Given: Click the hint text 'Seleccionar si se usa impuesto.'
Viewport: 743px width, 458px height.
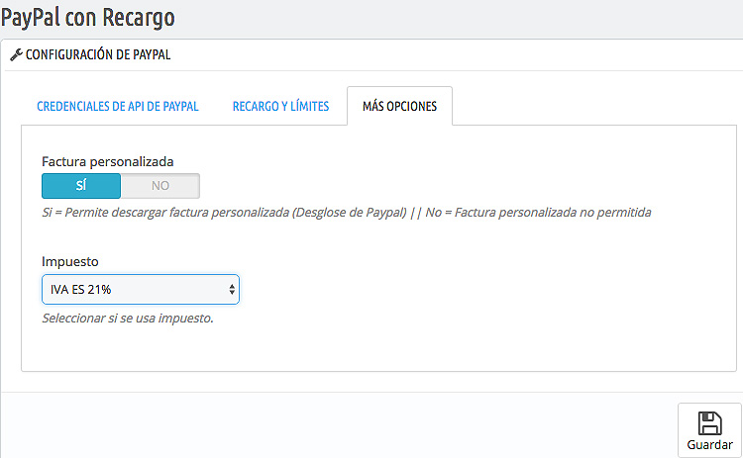Looking at the screenshot, I should pos(128,318).
